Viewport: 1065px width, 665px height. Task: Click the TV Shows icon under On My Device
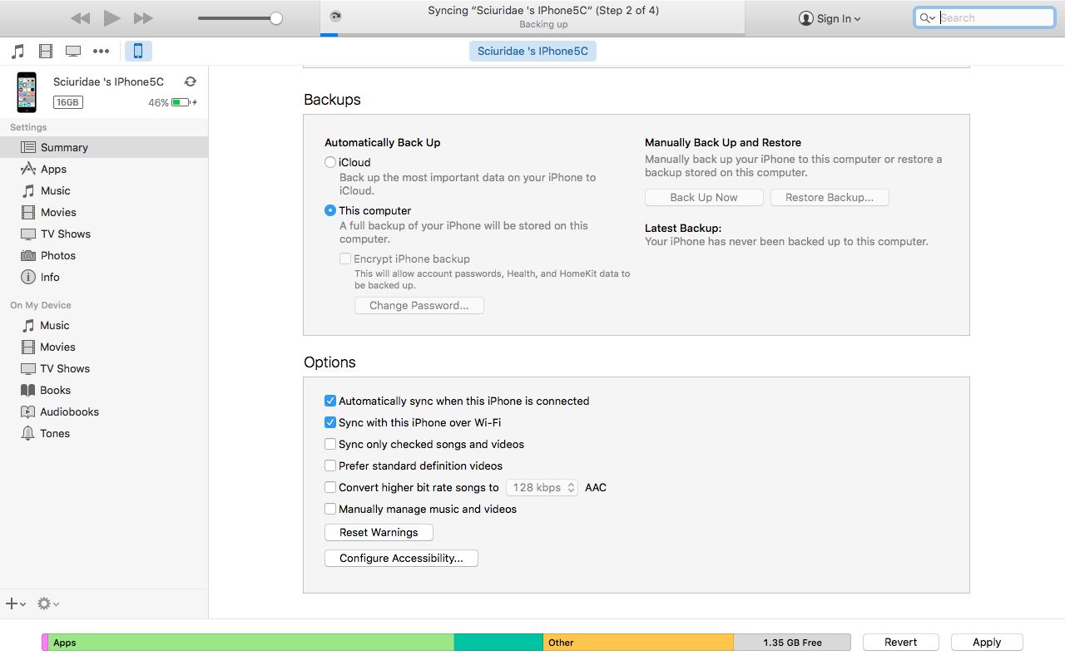pyautogui.click(x=28, y=368)
